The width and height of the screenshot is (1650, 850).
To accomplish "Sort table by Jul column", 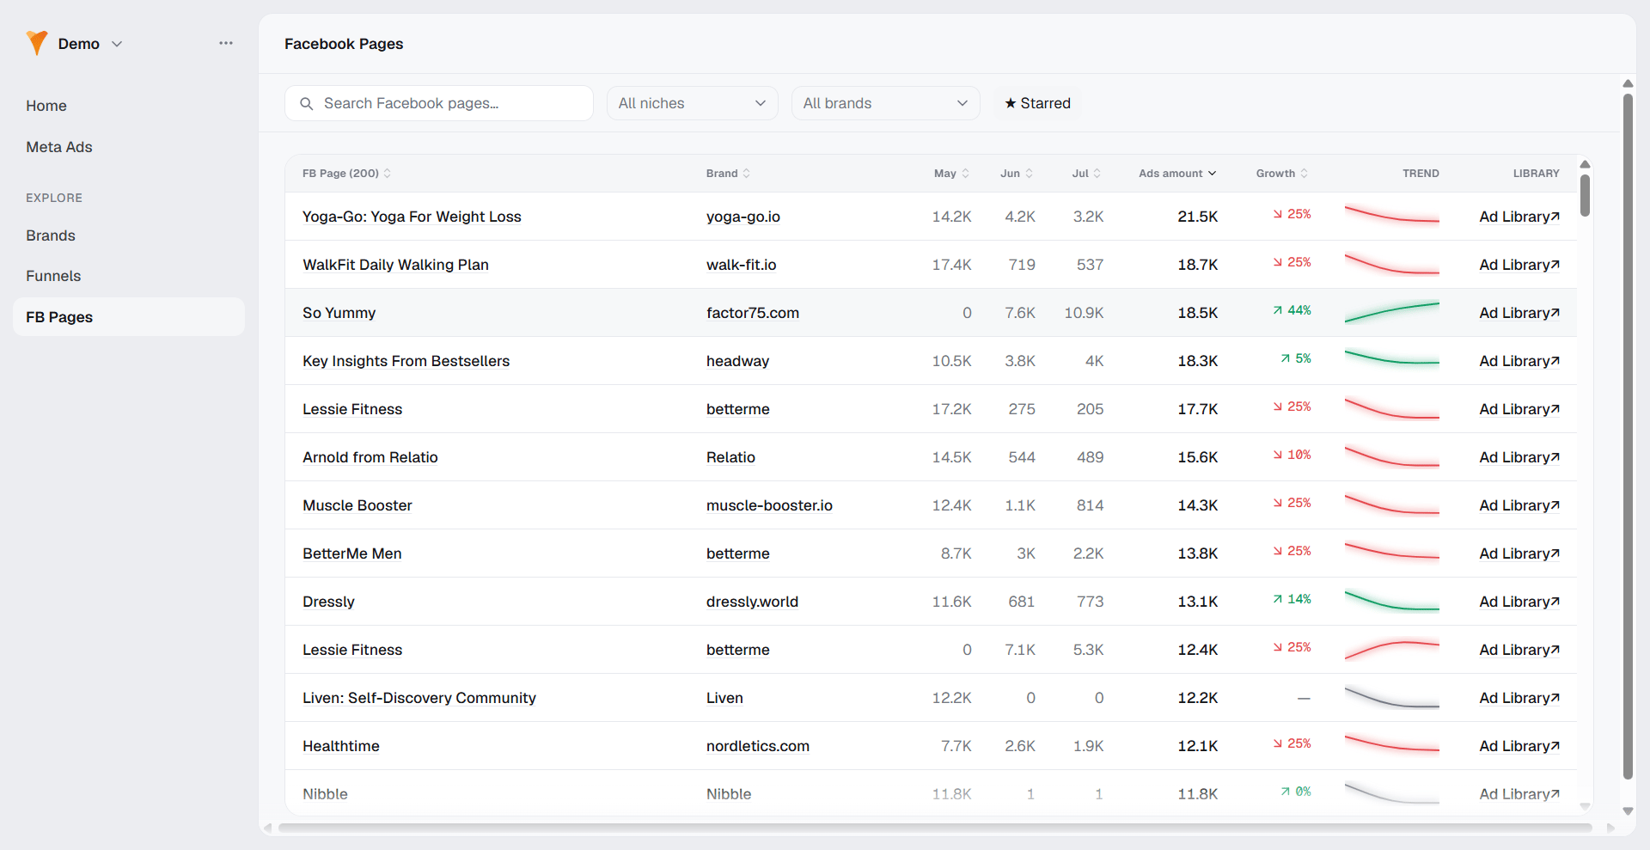I will [1086, 174].
